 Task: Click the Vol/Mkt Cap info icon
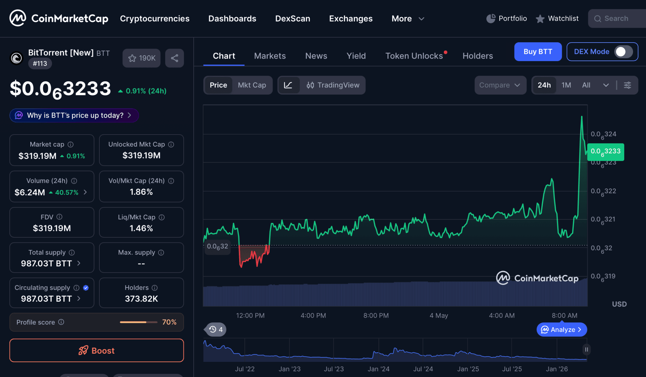pos(171,181)
